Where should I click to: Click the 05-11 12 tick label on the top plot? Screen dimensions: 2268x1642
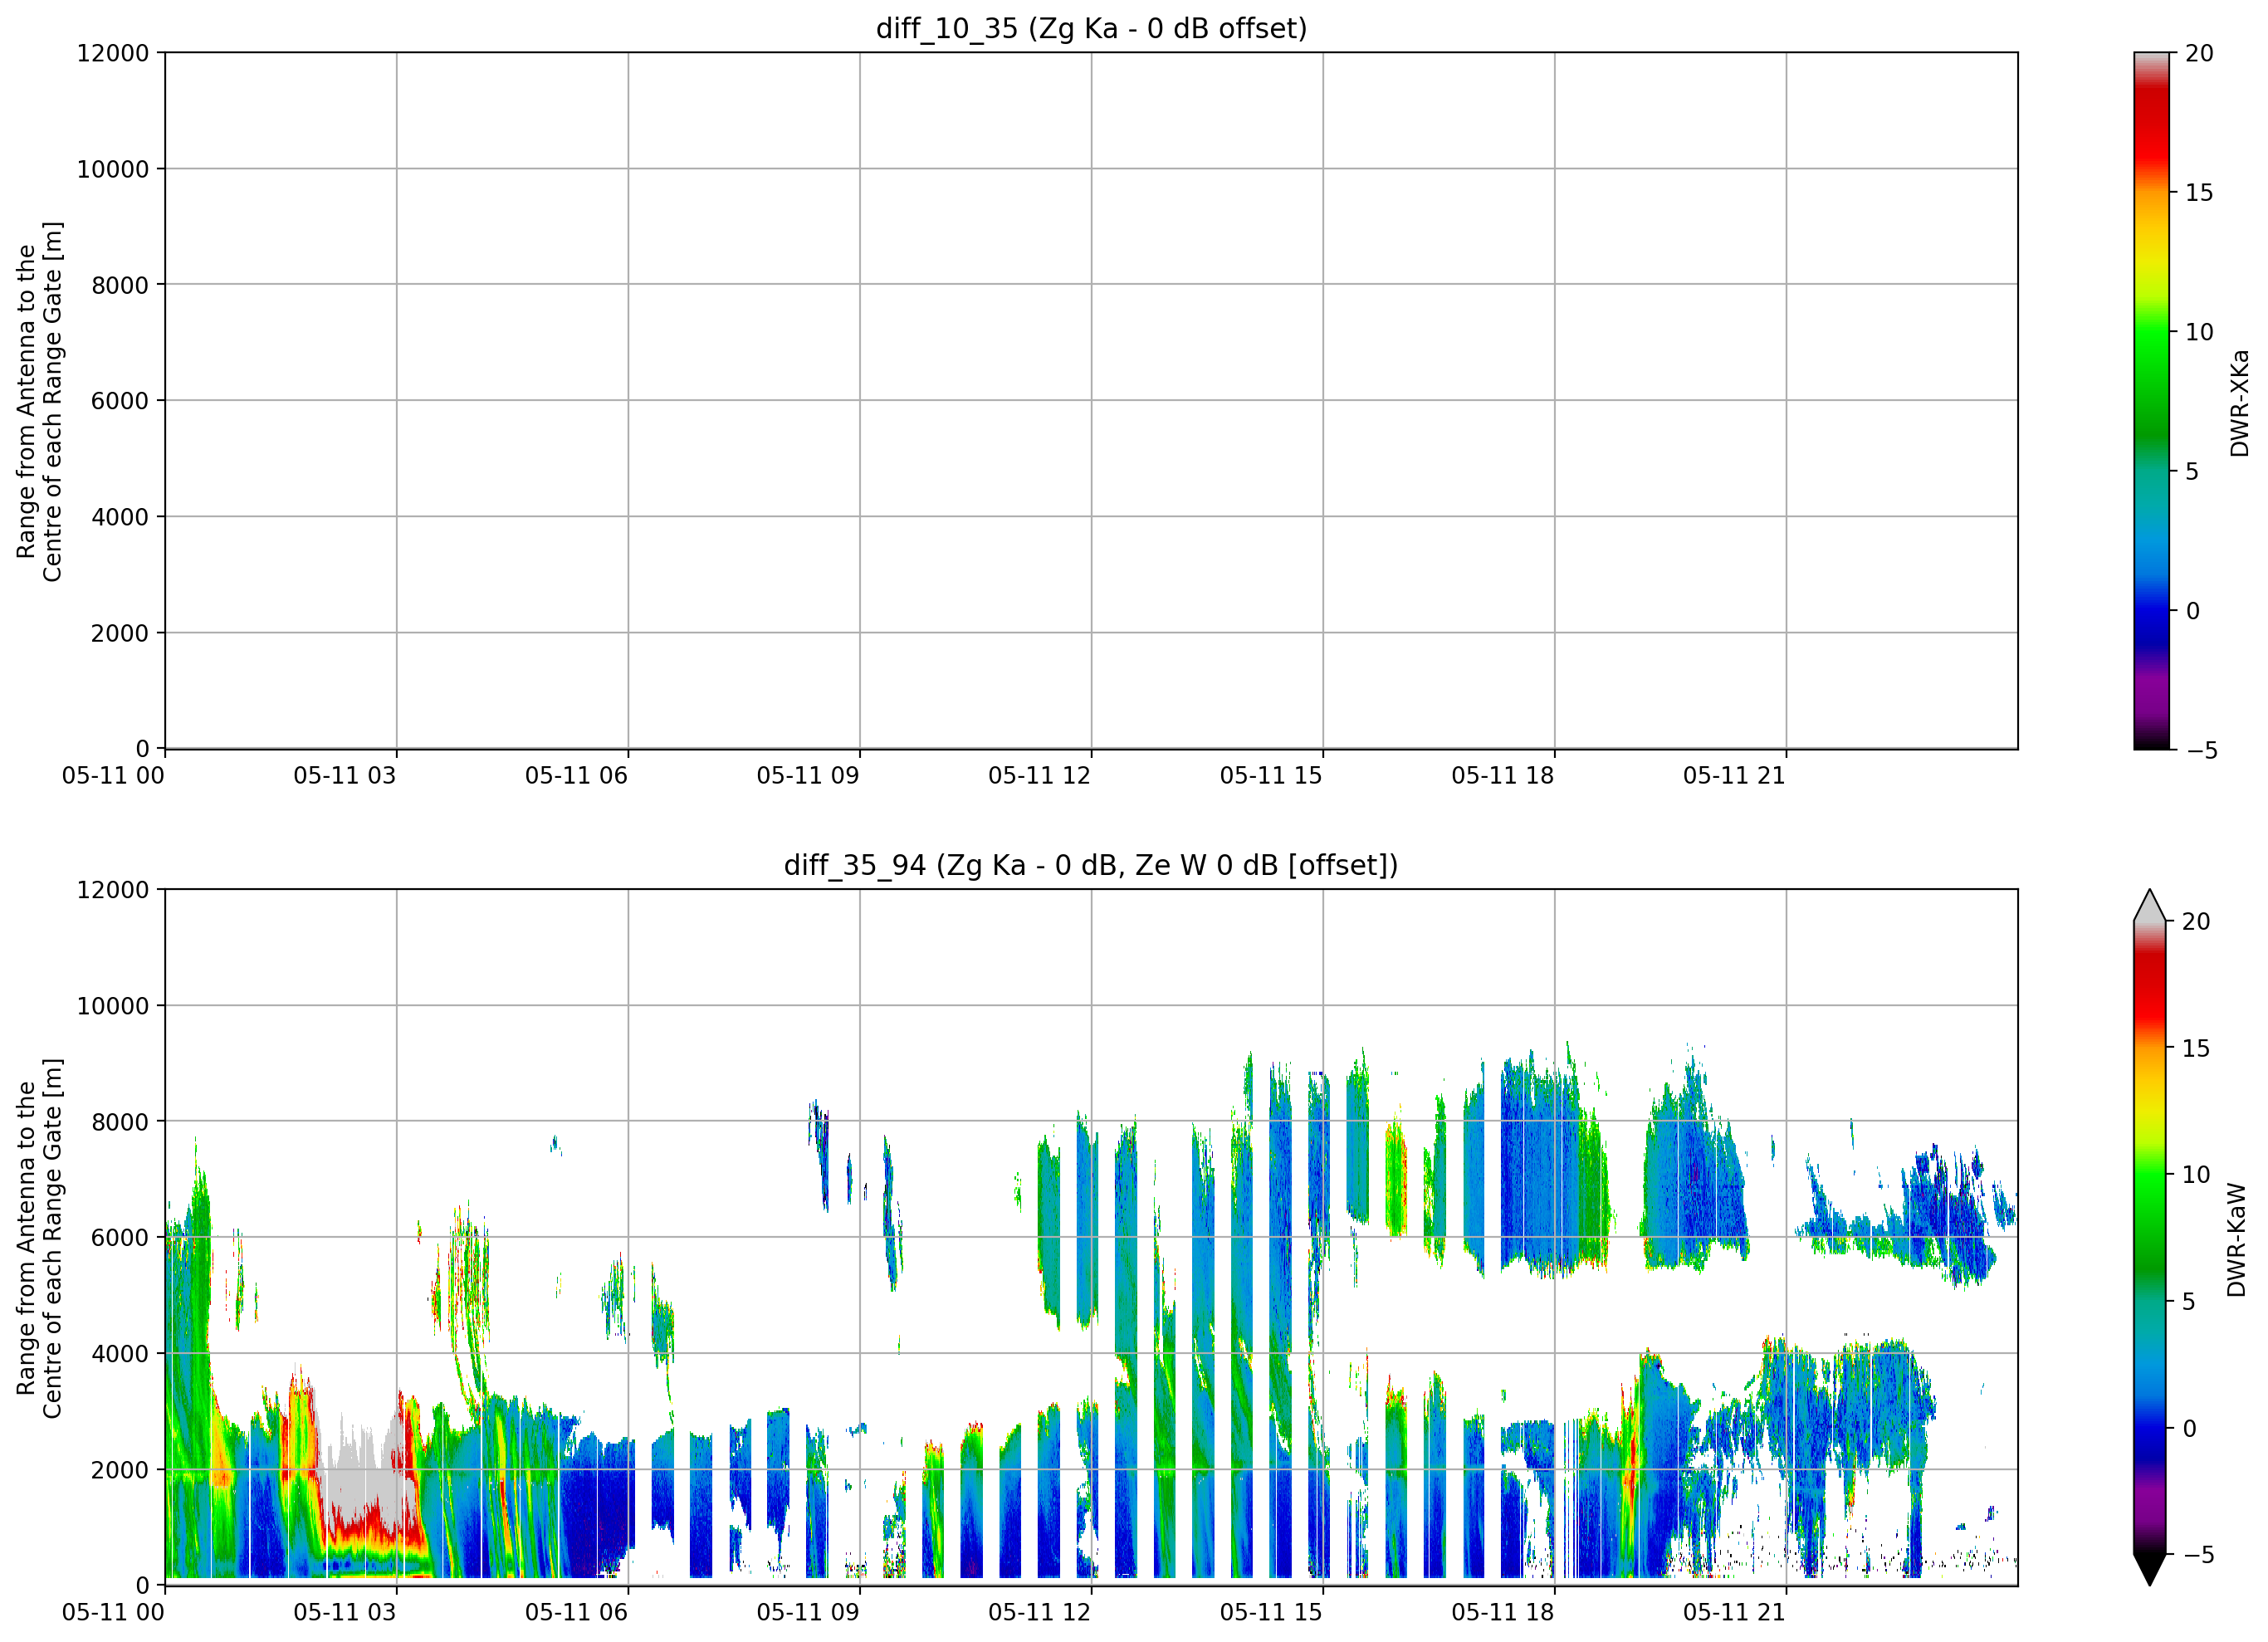(x=1039, y=775)
